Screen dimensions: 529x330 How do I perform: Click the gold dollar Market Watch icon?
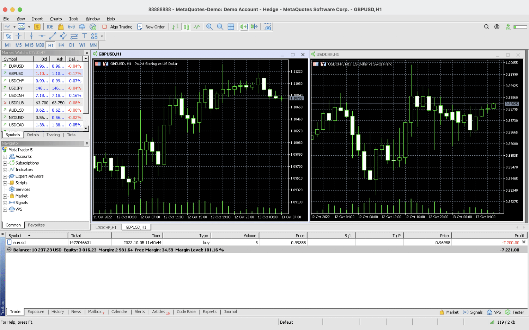pyautogui.click(x=37, y=27)
